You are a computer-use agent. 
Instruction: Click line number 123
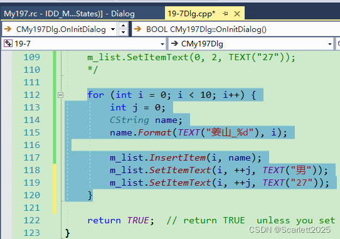coord(31,233)
